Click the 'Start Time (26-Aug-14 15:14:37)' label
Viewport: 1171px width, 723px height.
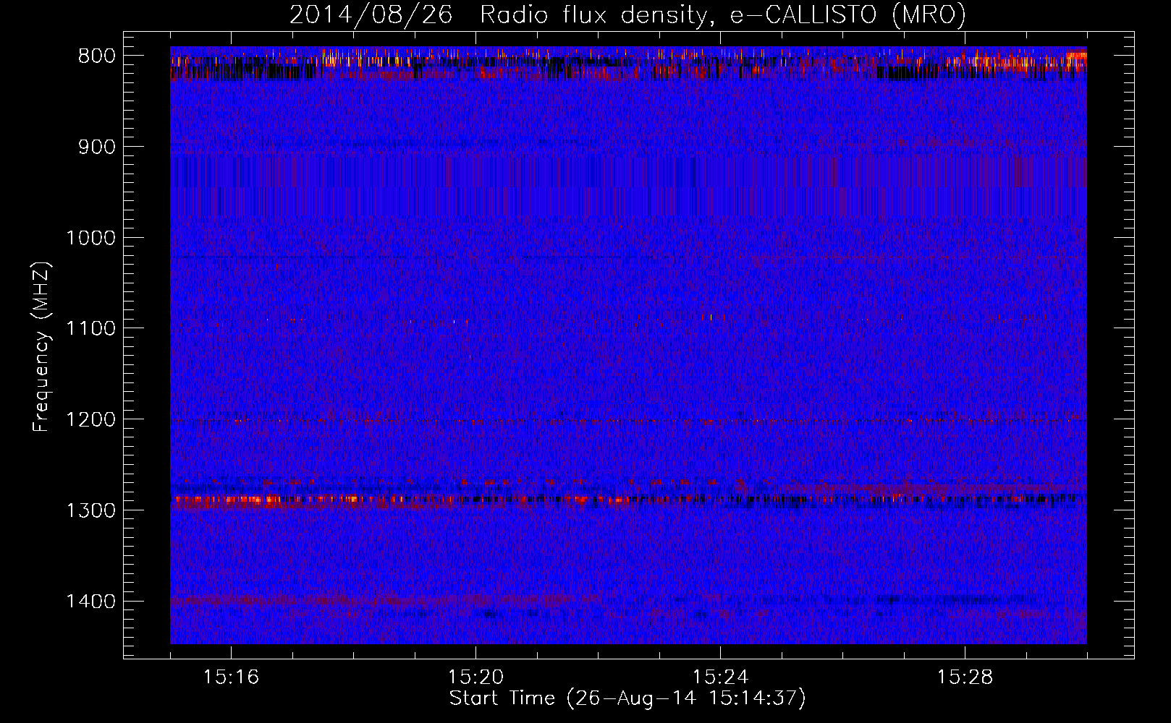point(627,698)
